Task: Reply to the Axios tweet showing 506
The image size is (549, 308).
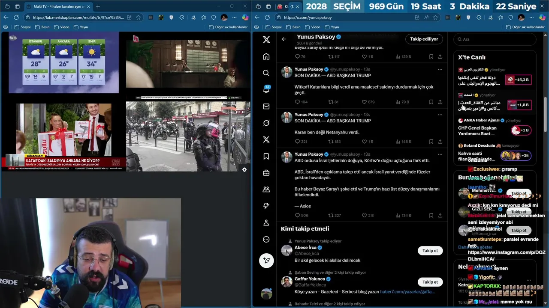Action: pos(298,216)
